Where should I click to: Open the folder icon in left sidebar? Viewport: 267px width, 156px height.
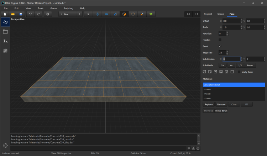(5, 32)
